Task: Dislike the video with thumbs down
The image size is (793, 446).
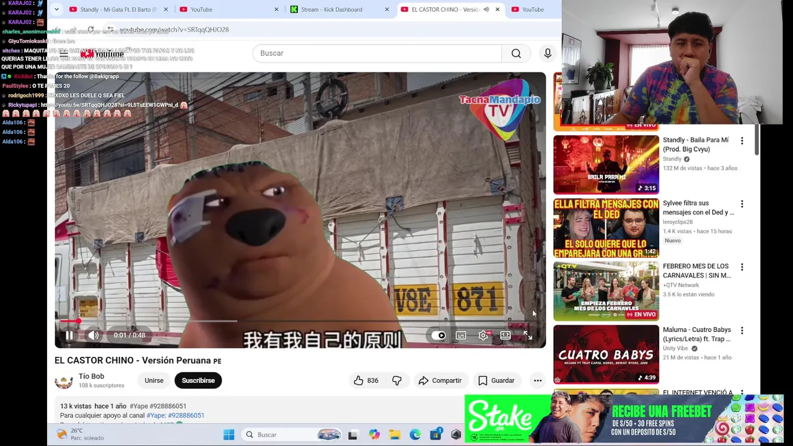Action: 396,380
